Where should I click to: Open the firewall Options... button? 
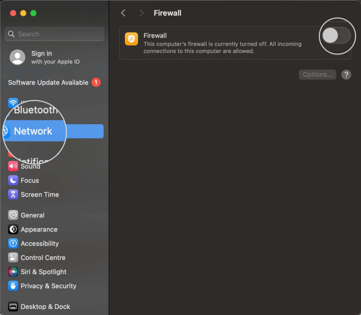(317, 75)
